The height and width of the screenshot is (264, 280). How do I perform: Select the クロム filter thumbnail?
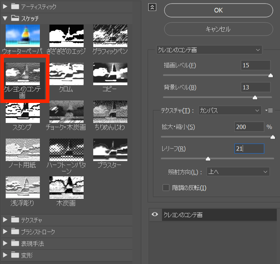pyautogui.click(x=67, y=74)
